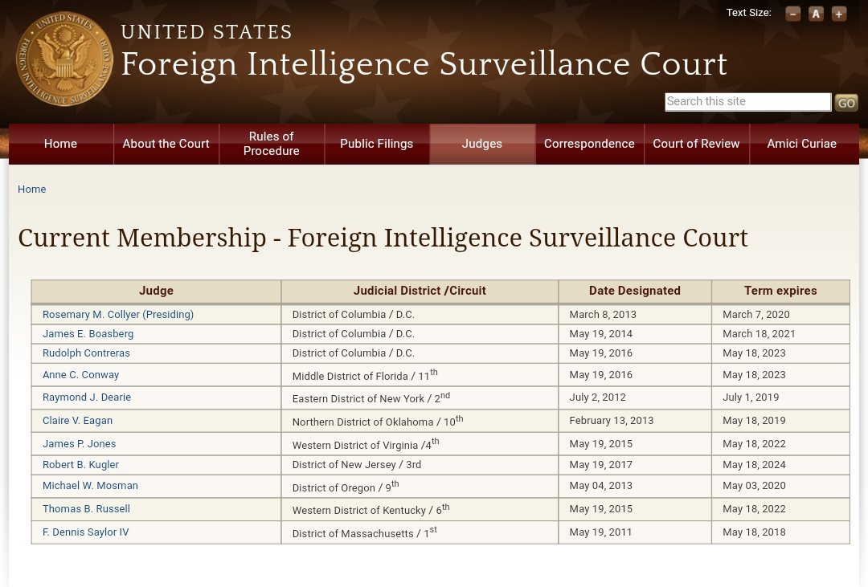Open Rosemary M. Collyer (Presiding) link
Image resolution: width=868 pixels, height=587 pixels.
pos(118,315)
